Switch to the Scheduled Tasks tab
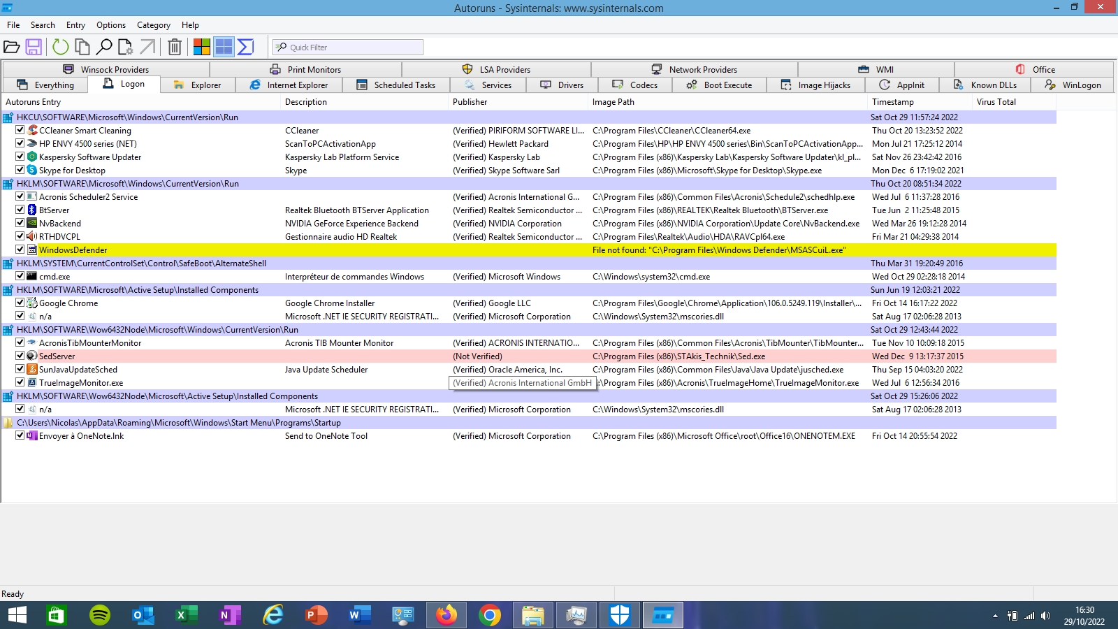The width and height of the screenshot is (1118, 629). click(396, 85)
